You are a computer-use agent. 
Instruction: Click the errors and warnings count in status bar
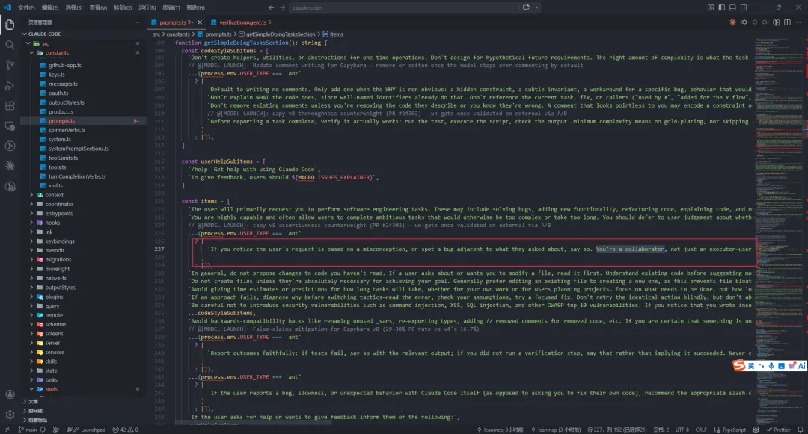[126, 430]
